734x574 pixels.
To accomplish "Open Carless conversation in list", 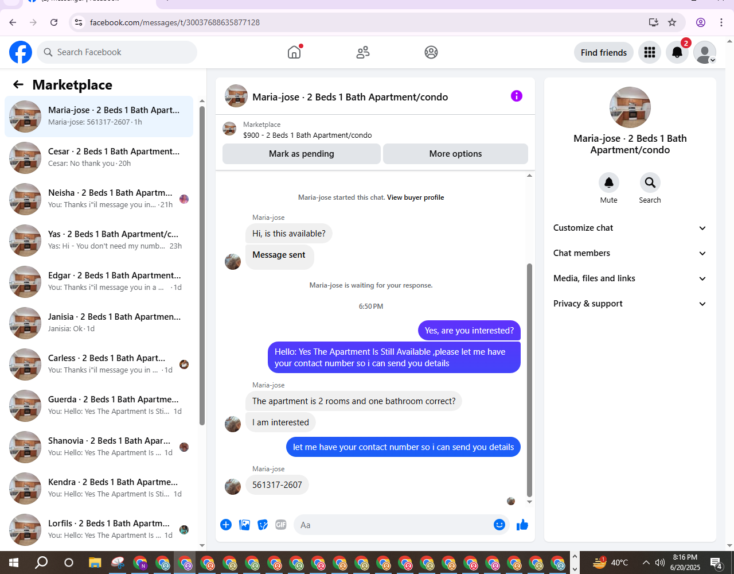I will coord(99,364).
